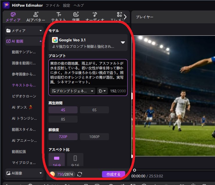Select 参考画像から... in sidebar
Viewport: 215px width, 185px height.
(x=24, y=74)
